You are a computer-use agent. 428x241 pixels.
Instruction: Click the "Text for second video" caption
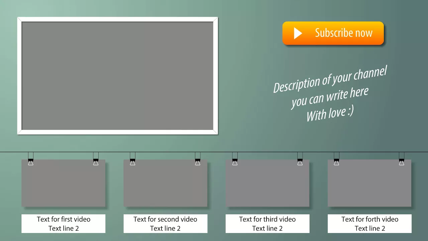165,219
